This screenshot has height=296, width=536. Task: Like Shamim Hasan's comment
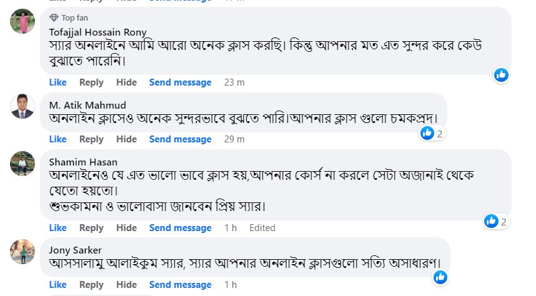coord(57,228)
